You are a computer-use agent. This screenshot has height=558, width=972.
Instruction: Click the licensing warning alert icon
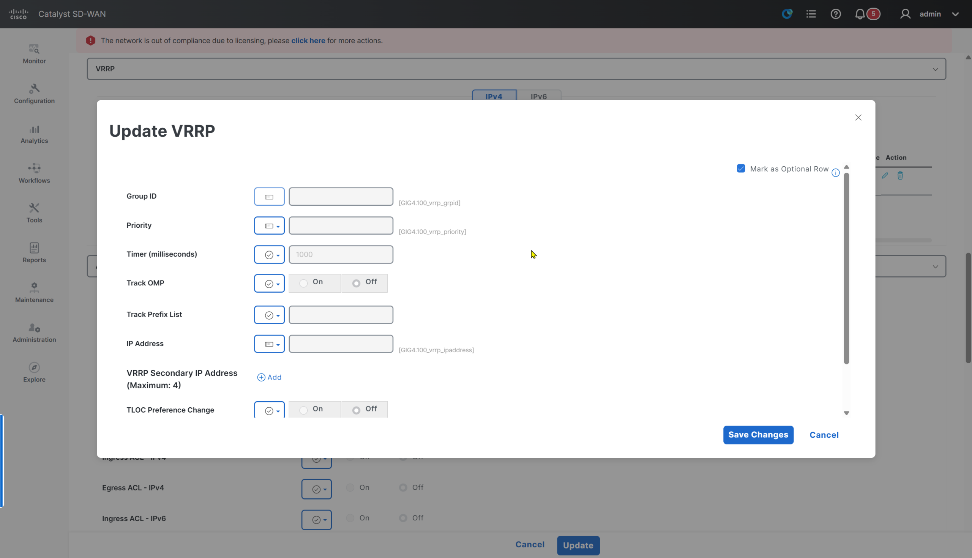[x=90, y=41]
